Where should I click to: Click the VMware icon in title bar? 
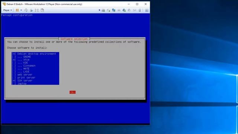tap(4, 4)
